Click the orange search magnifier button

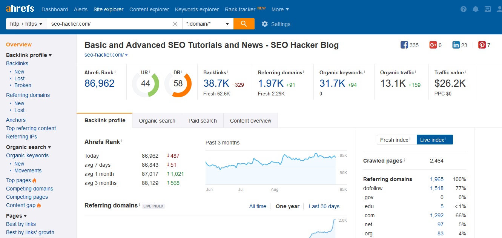pyautogui.click(x=244, y=24)
